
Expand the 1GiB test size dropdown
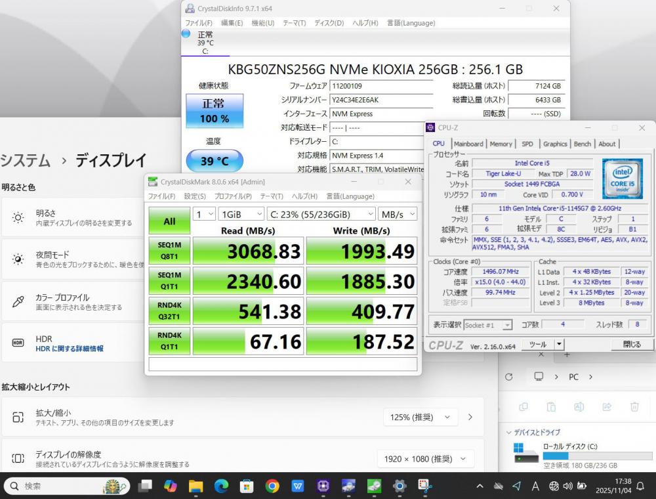pos(241,214)
